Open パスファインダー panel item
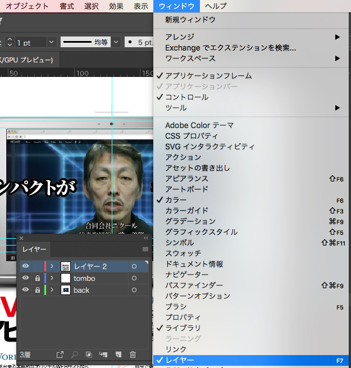The image size is (351, 368). [251, 285]
